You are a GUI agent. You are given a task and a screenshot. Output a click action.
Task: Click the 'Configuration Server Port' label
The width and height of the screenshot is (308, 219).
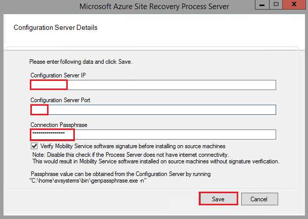click(60, 100)
